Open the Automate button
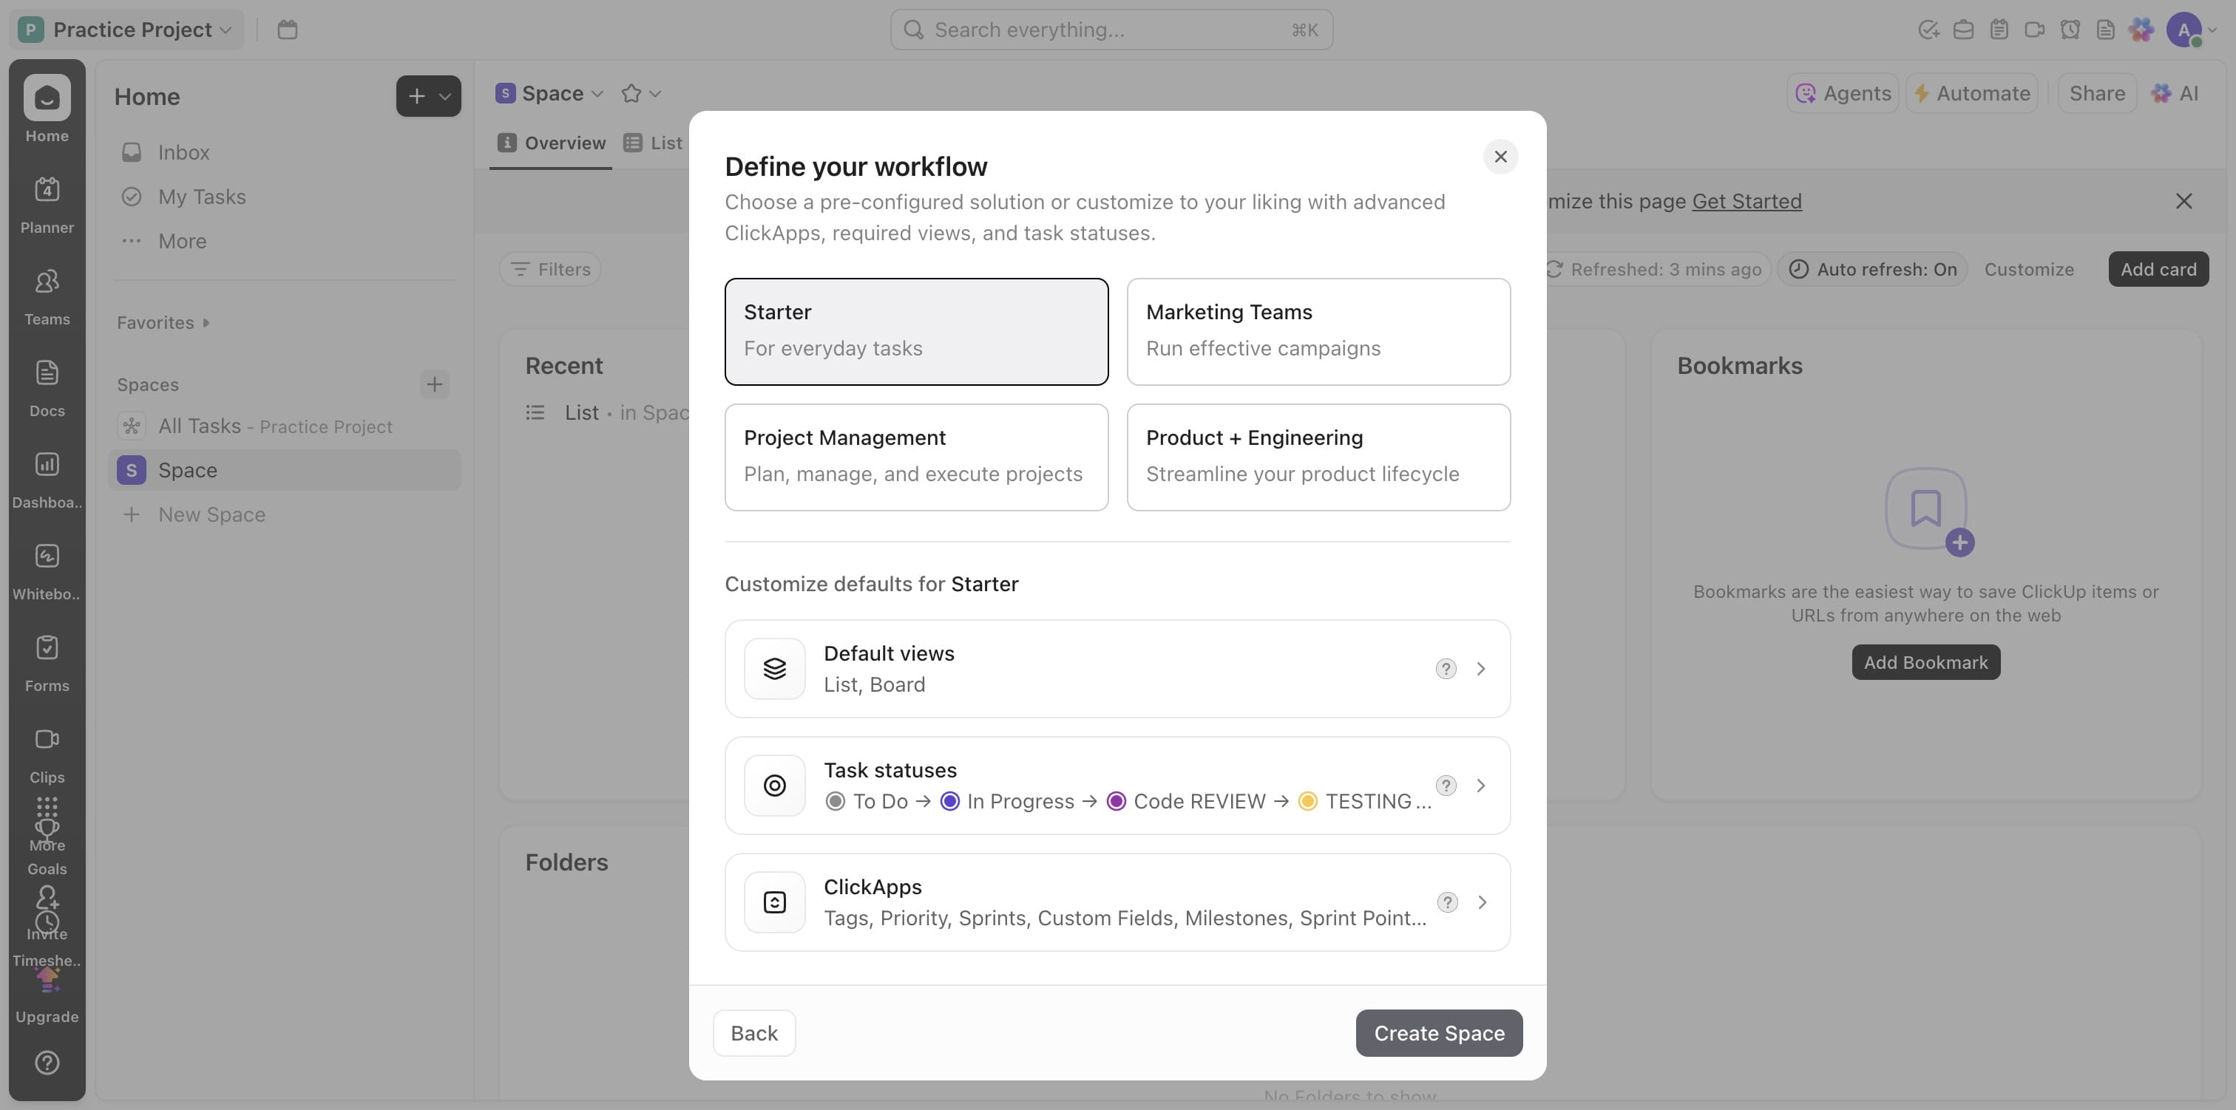The image size is (2236, 1110). [x=1971, y=93]
